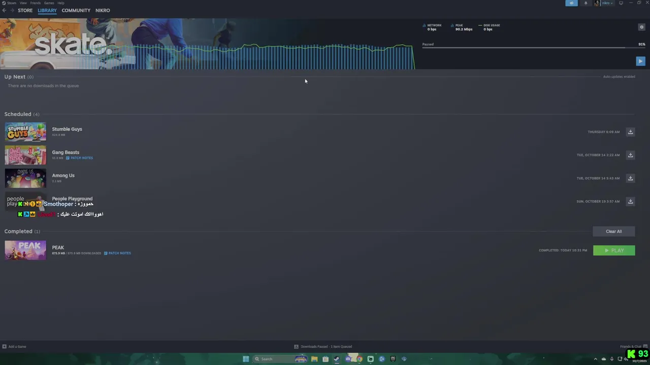Click the OneDrive cloud tray icon
This screenshot has width=650, height=365.
pos(604,359)
